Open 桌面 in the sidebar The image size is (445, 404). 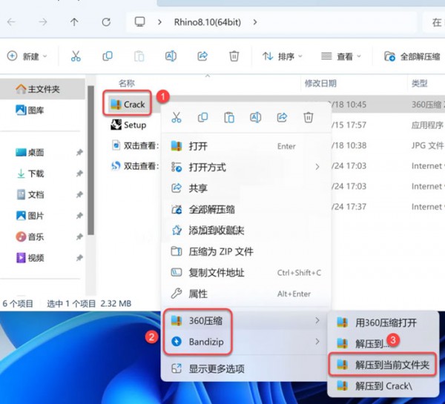[30, 153]
